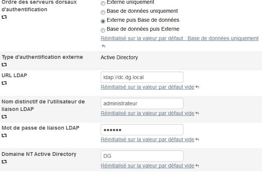Click the icon under 'Domaine NT Active Directory'

(4, 162)
